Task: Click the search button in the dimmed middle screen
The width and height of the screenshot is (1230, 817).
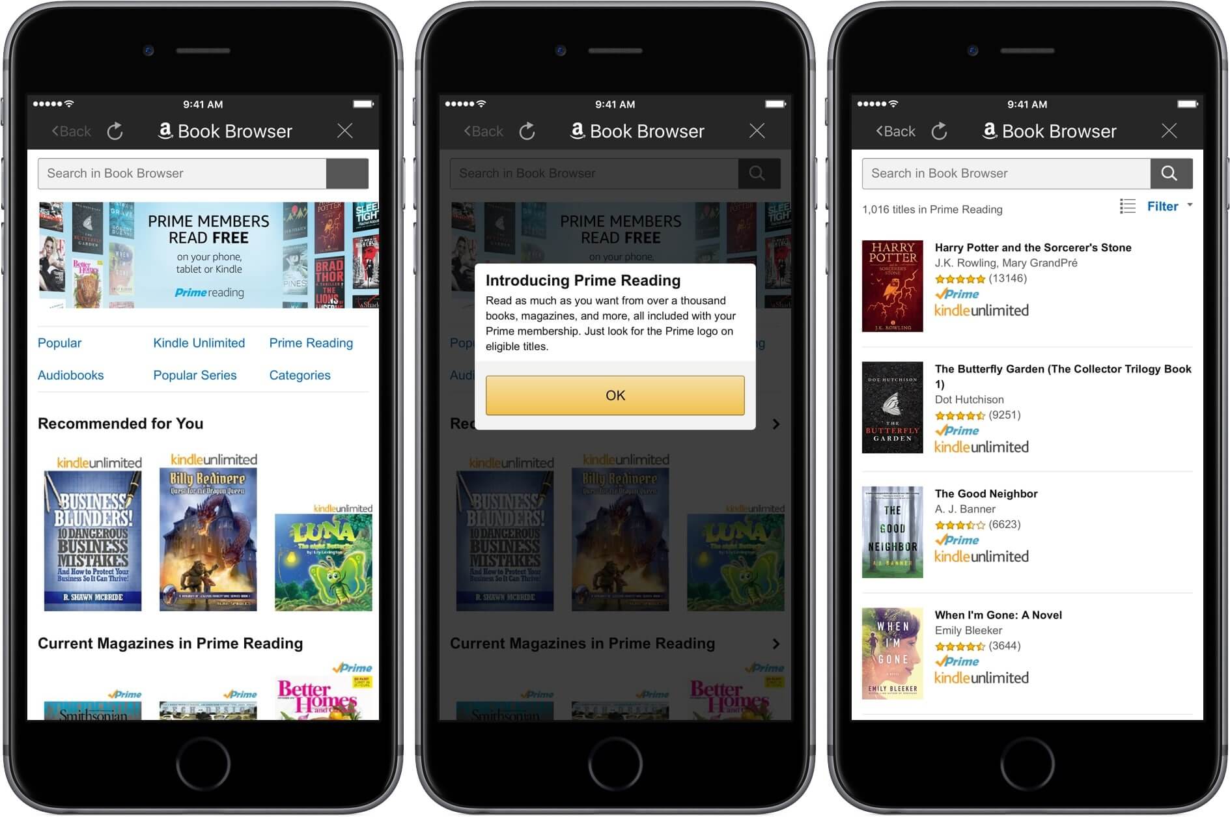Action: (759, 173)
